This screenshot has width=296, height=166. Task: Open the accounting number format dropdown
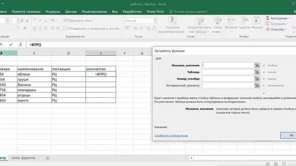click(131, 28)
